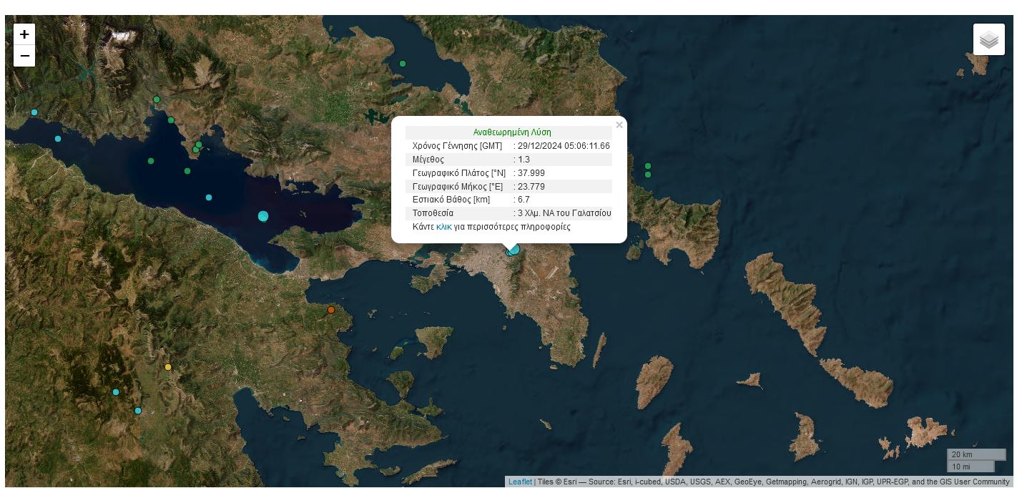Click the cyan marker beneath the popup tip

[x=513, y=250]
